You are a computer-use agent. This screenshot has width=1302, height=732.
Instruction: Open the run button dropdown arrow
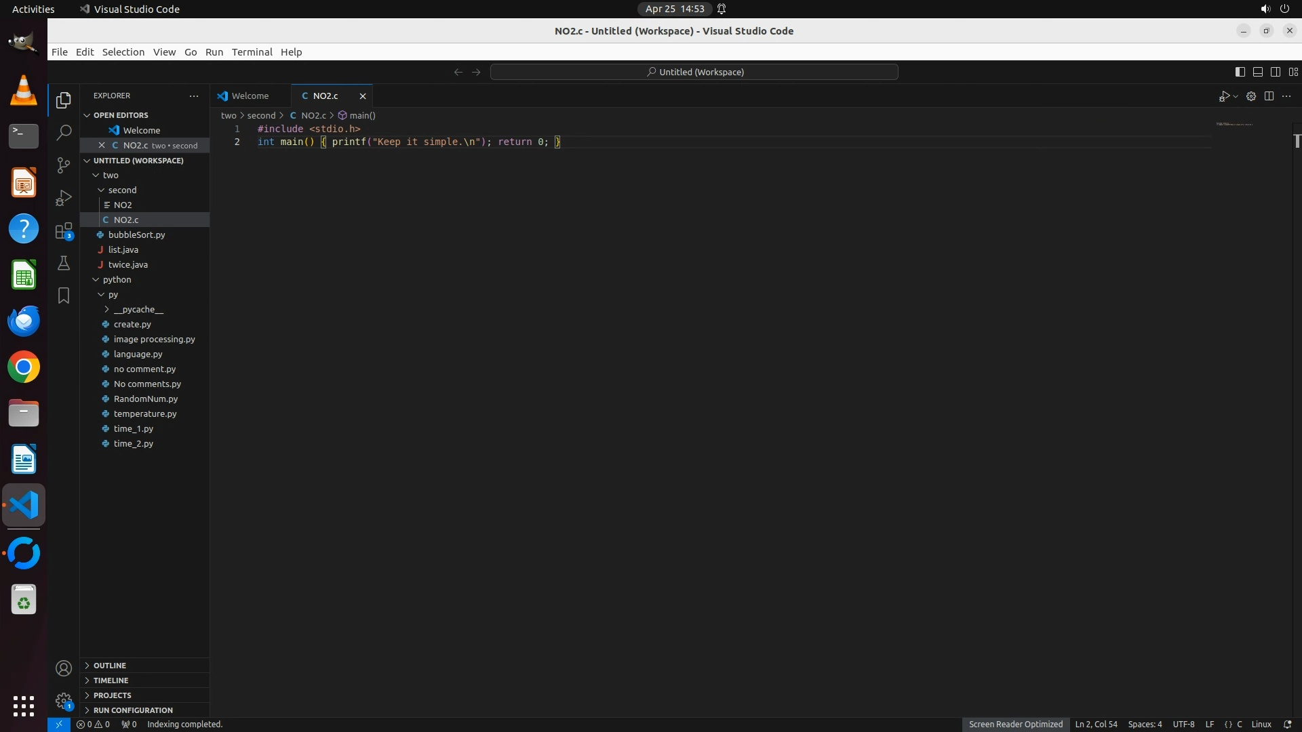pyautogui.click(x=1236, y=96)
